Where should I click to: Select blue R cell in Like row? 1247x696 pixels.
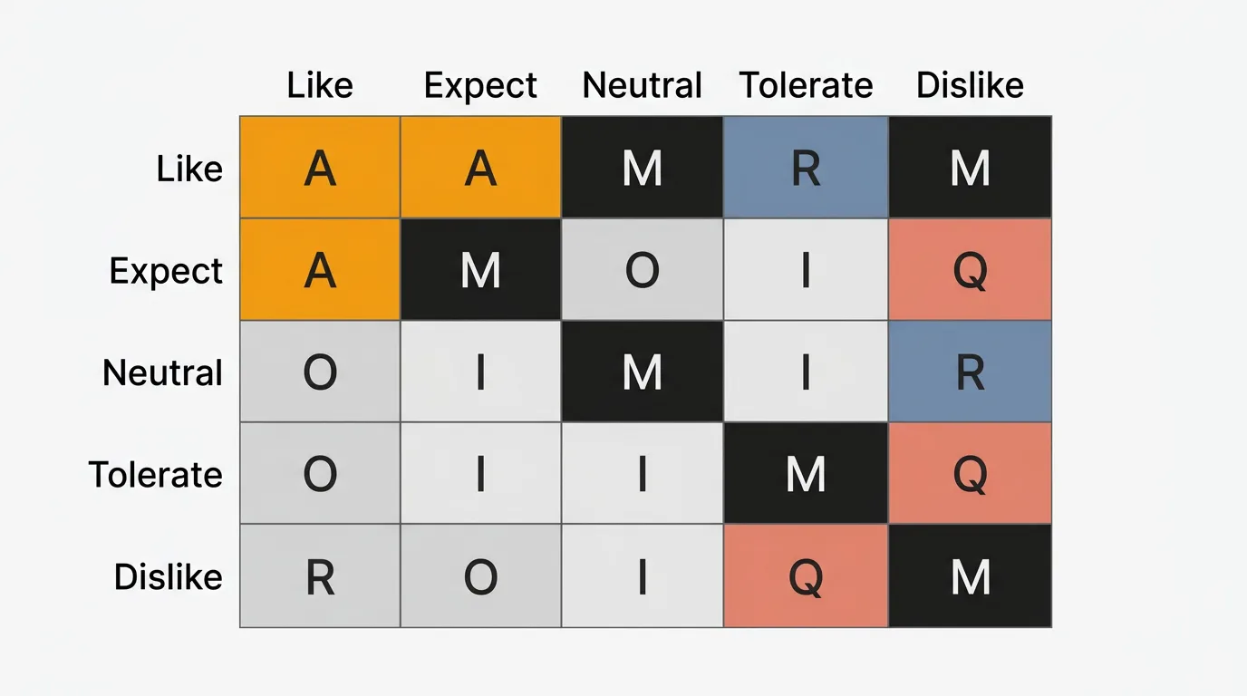806,168
